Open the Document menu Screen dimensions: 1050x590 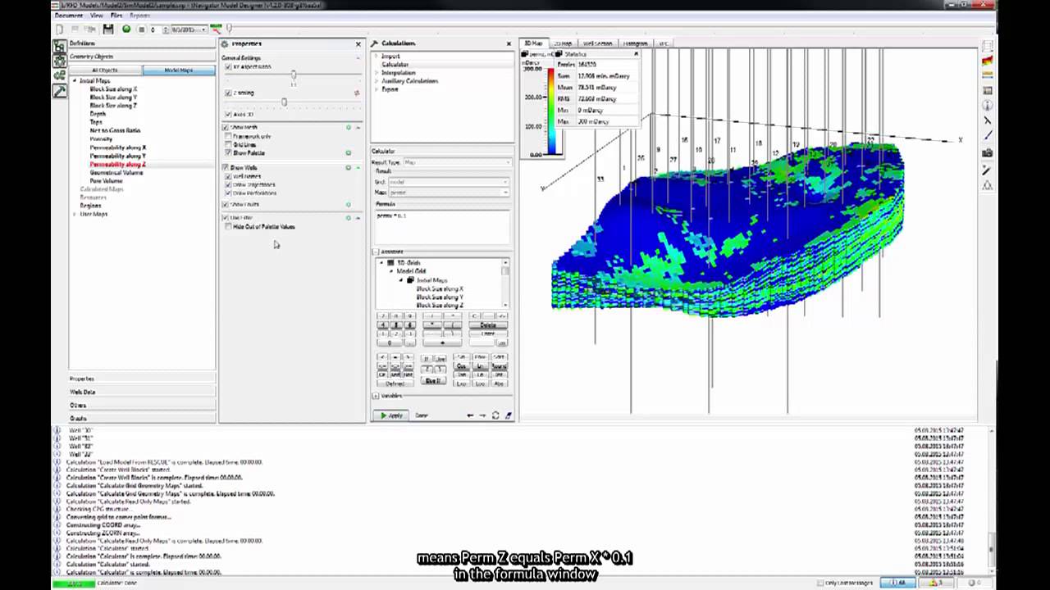pos(68,16)
